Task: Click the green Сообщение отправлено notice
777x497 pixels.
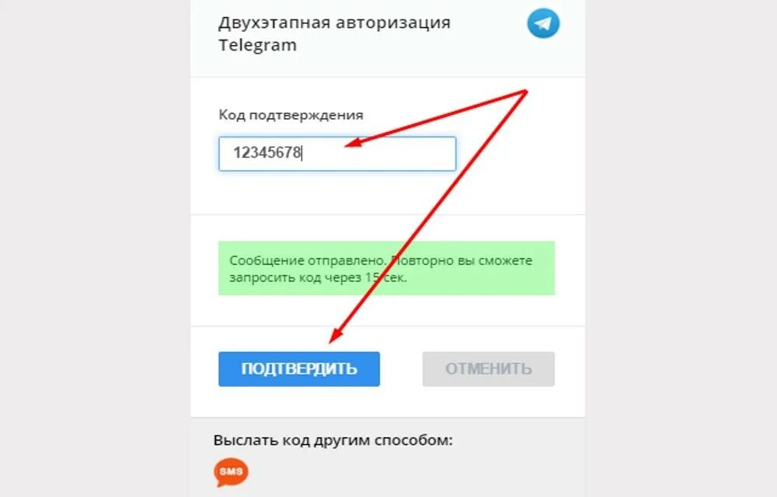Action: 386,268
